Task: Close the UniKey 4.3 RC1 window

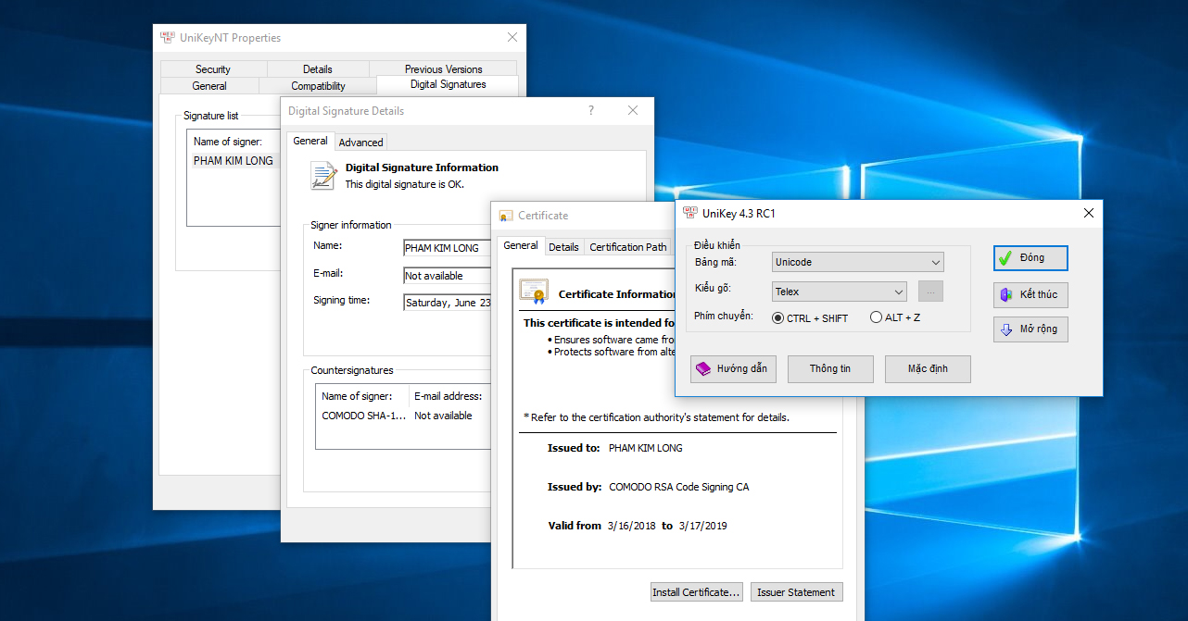Action: [x=1089, y=213]
